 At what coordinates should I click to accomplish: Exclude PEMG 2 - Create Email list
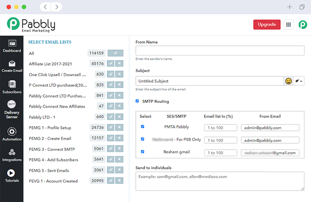click(x=119, y=138)
